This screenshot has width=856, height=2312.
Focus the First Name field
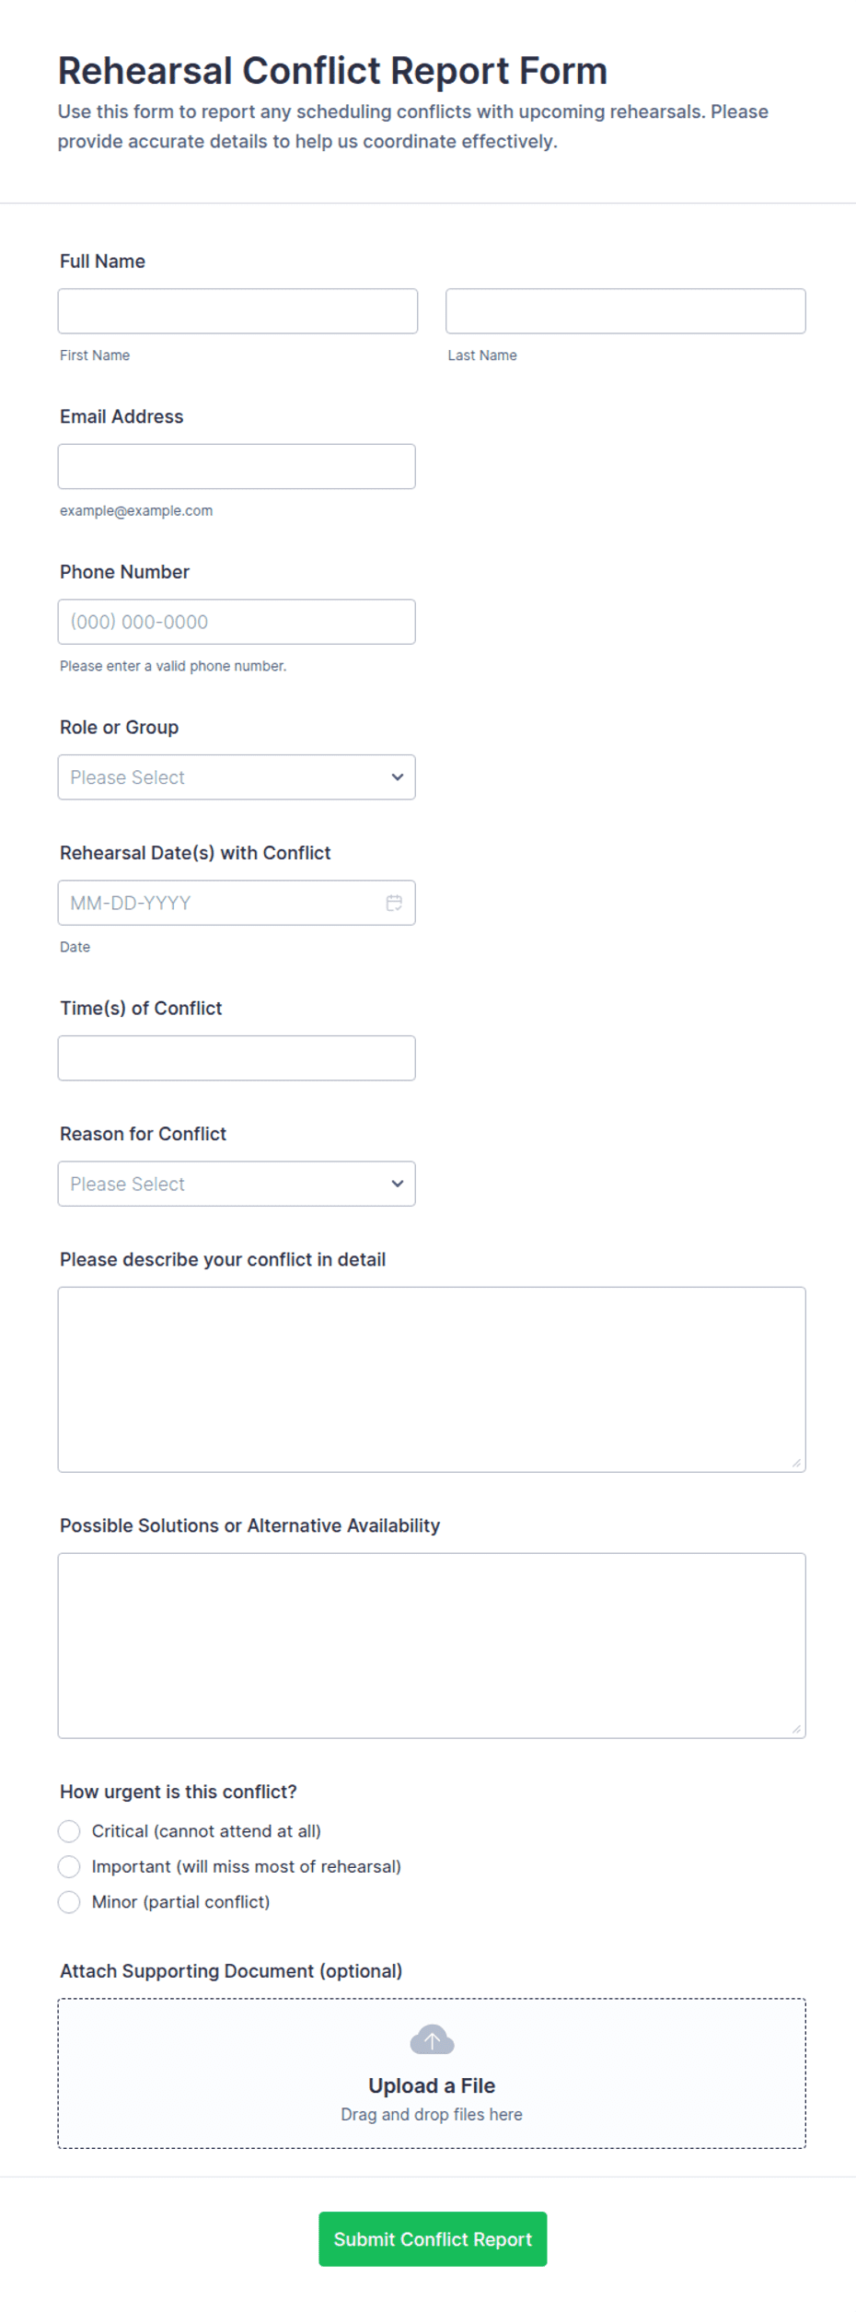click(x=237, y=311)
